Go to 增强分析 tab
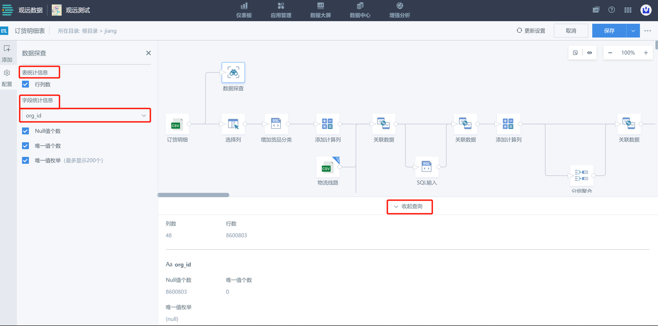 coord(400,10)
